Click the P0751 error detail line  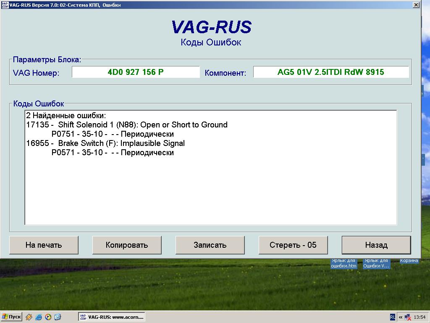pyautogui.click(x=113, y=134)
